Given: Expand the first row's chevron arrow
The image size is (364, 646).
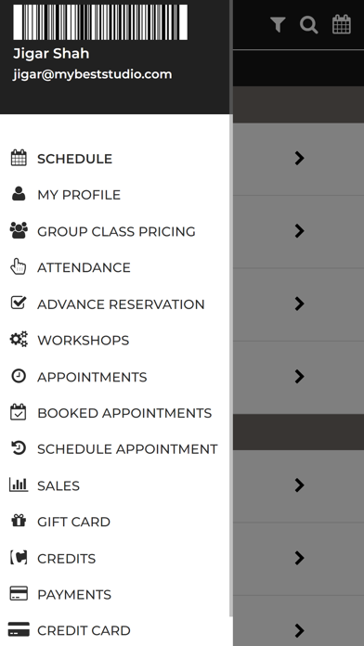Looking at the screenshot, I should click(x=300, y=158).
